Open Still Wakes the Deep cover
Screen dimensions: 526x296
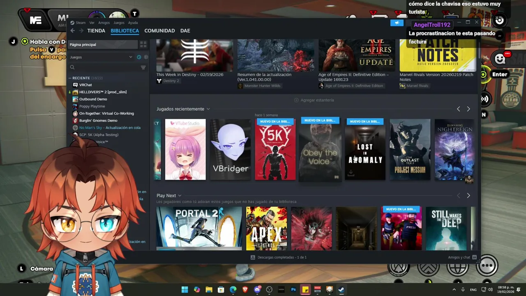(x=446, y=229)
